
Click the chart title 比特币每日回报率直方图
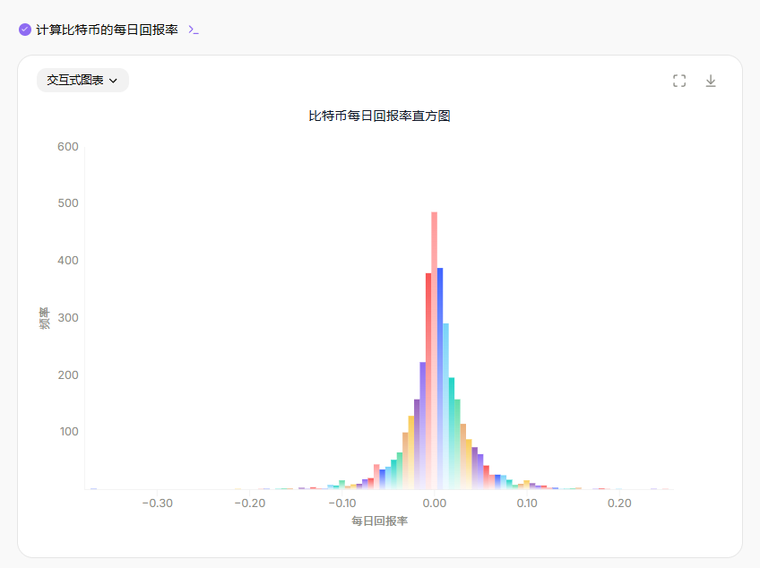[379, 116]
